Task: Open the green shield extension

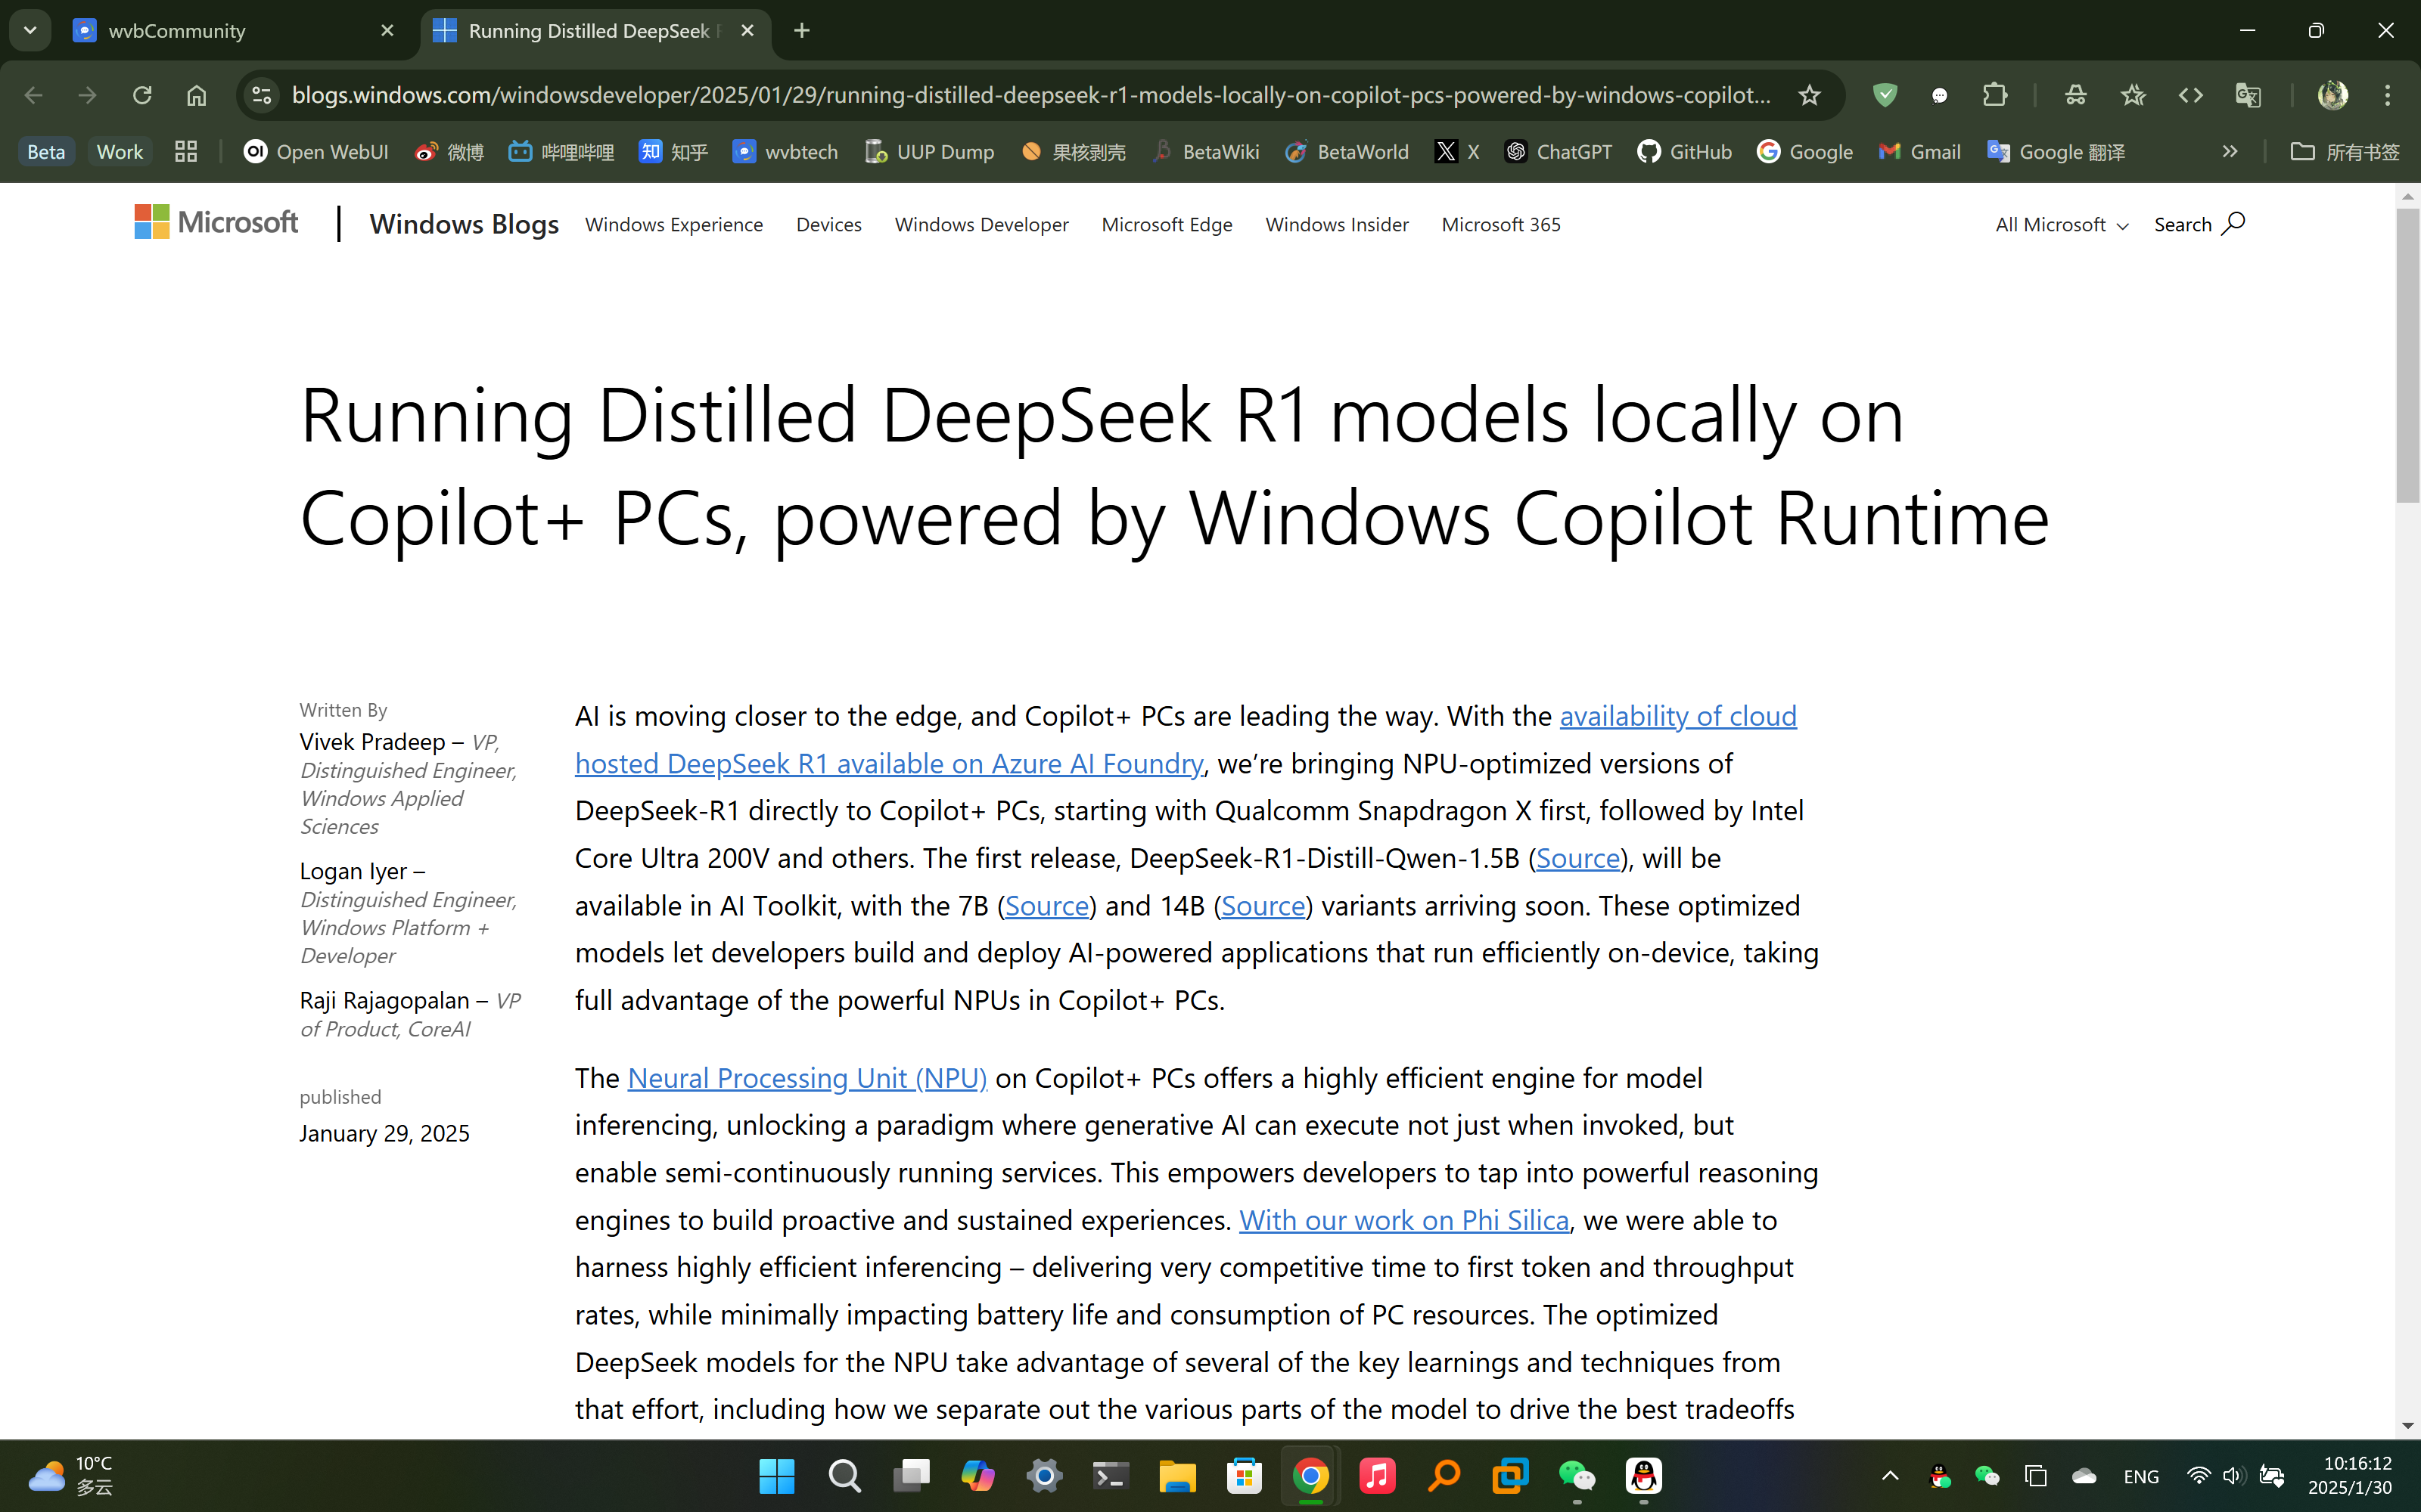Action: [x=1885, y=95]
